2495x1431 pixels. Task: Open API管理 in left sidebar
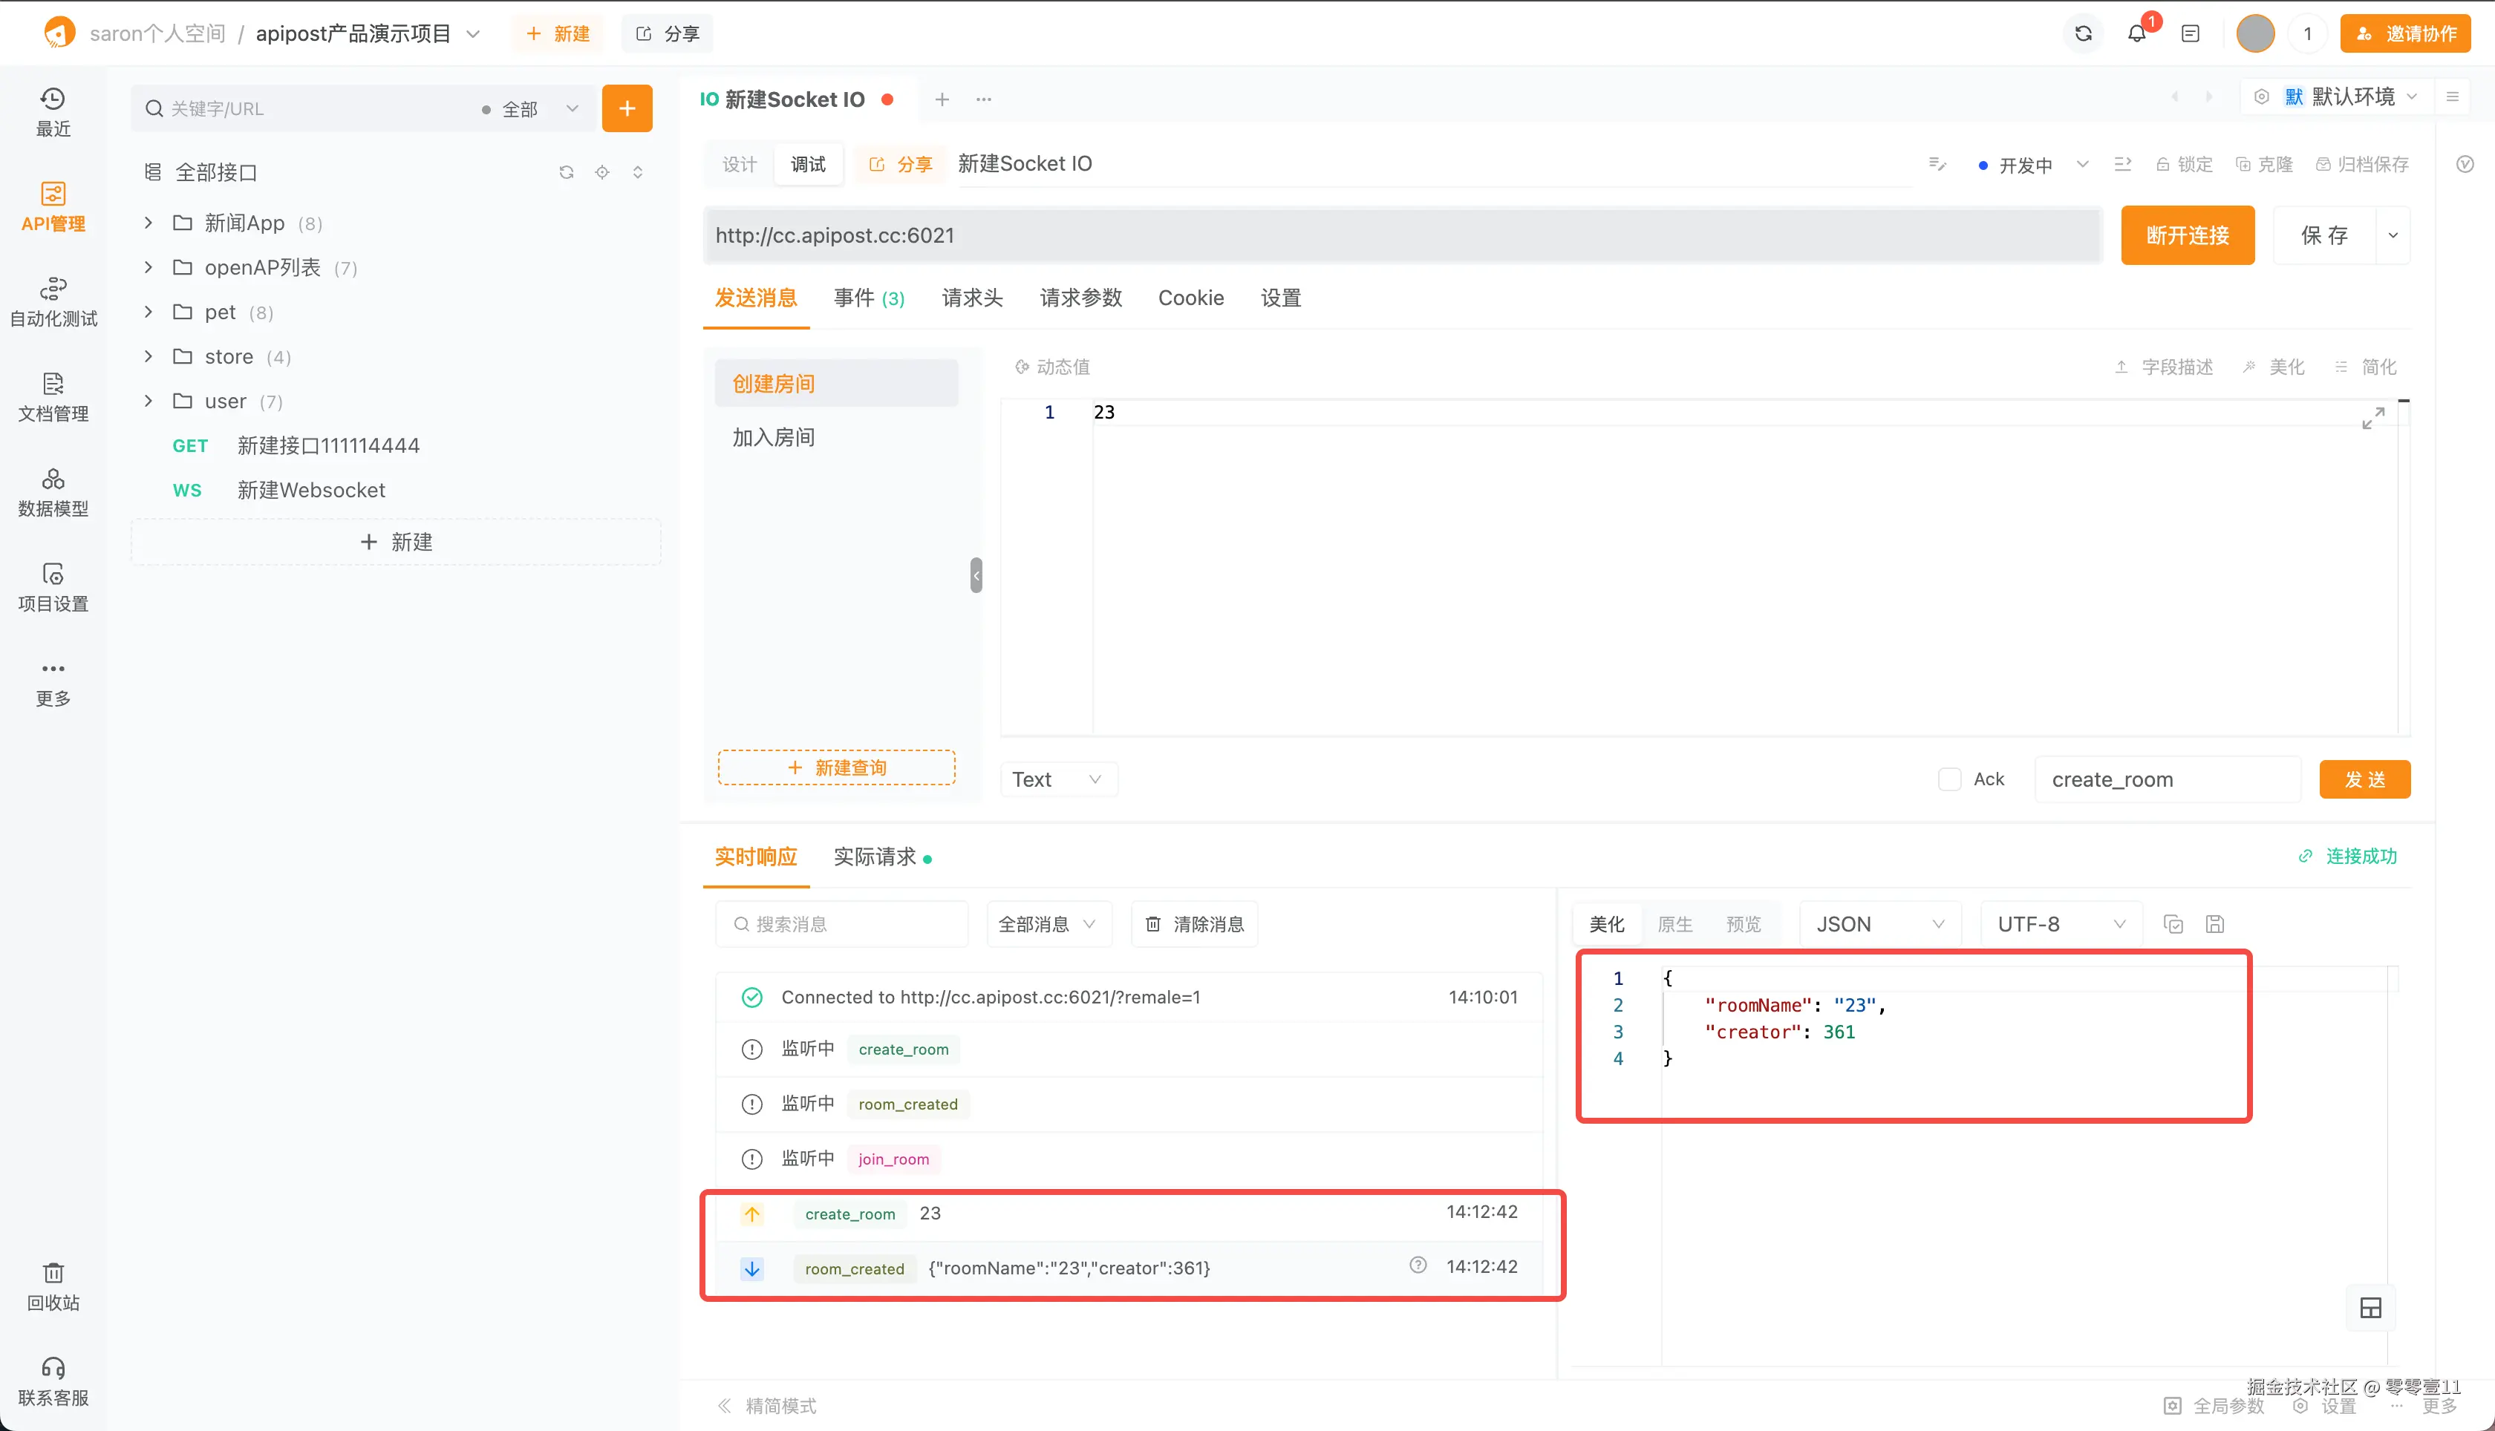point(53,206)
